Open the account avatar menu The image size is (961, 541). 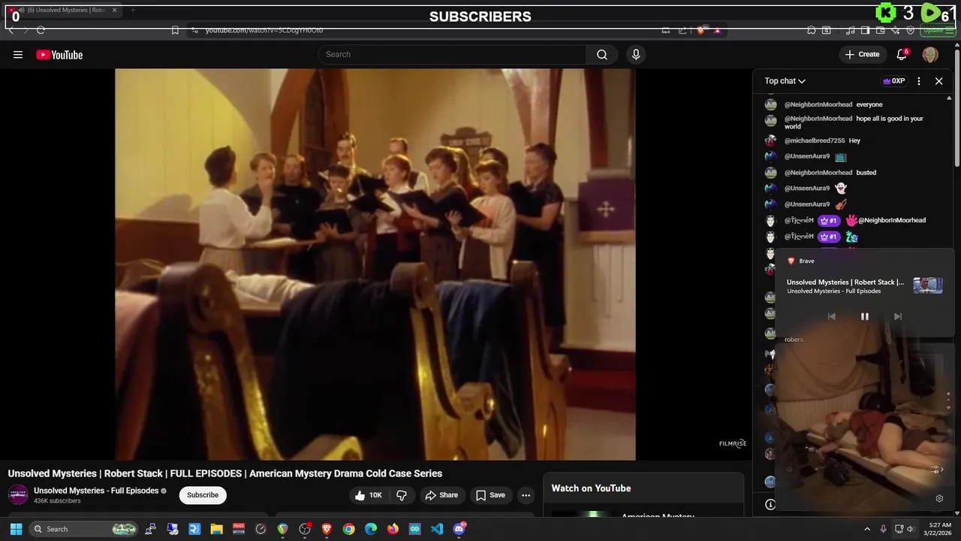pos(930,54)
